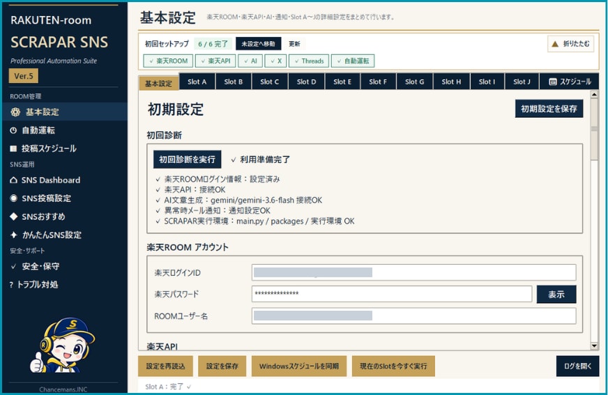Click 表示 to reveal the password
Screen dimensions: 608x395
(556, 294)
